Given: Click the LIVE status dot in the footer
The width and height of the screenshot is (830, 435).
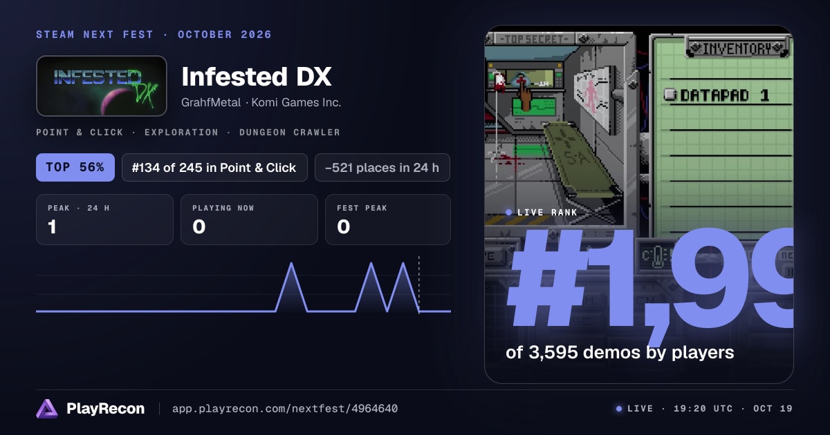Looking at the screenshot, I should click(619, 409).
